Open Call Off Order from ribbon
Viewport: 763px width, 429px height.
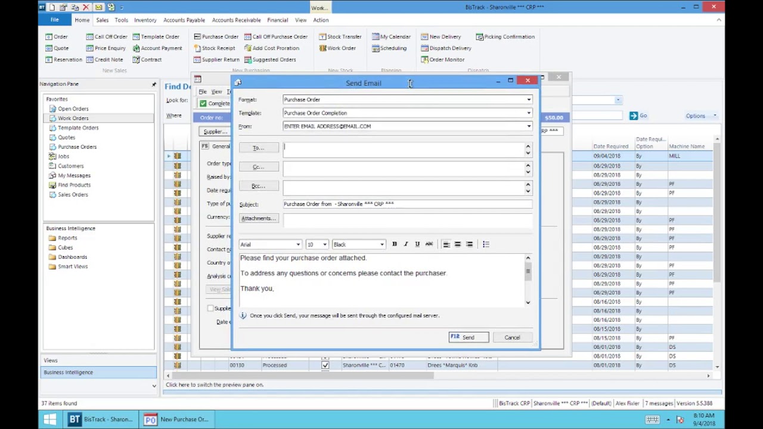point(107,37)
